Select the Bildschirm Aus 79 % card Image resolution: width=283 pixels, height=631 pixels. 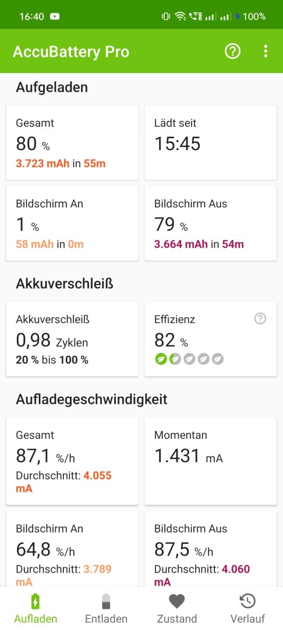[210, 223]
